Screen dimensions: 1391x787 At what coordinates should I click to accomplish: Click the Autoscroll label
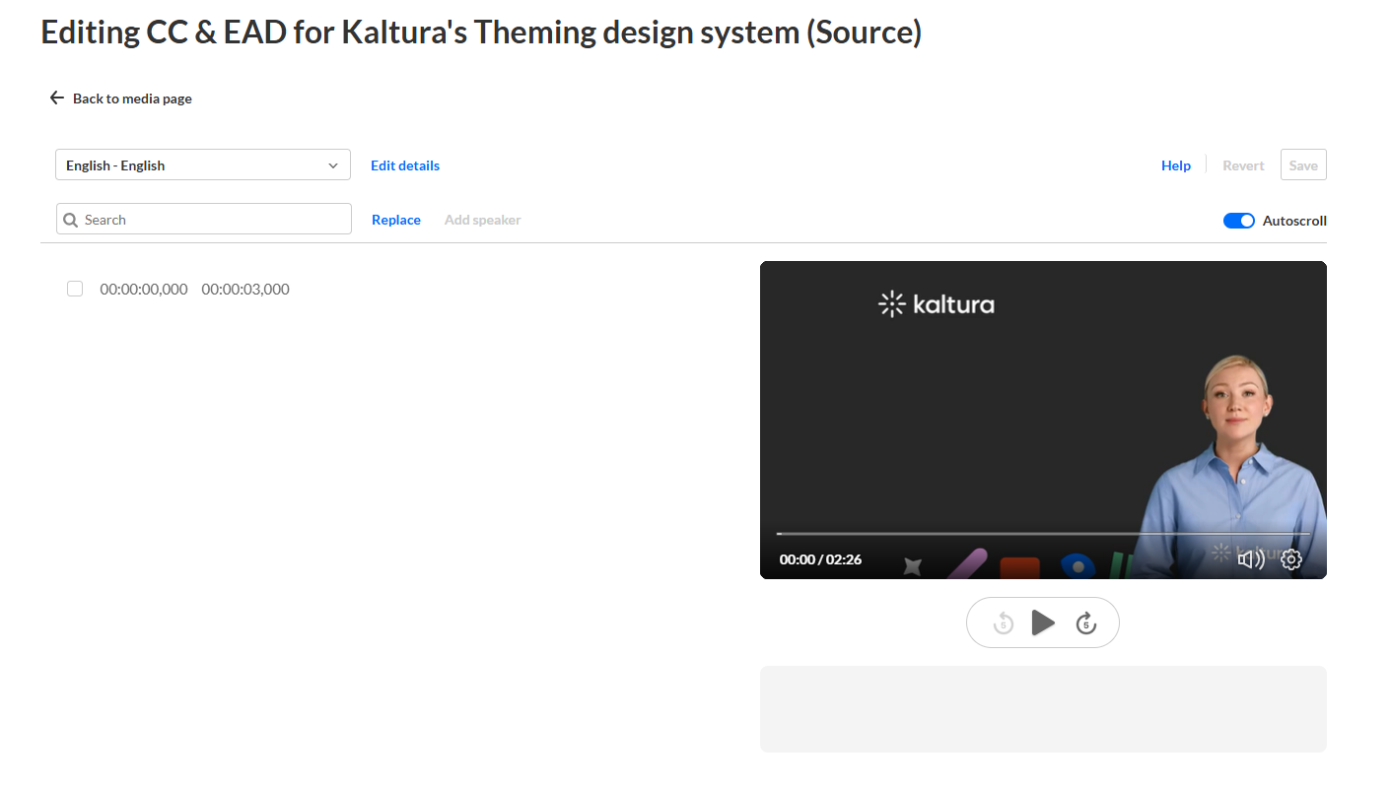(x=1294, y=221)
